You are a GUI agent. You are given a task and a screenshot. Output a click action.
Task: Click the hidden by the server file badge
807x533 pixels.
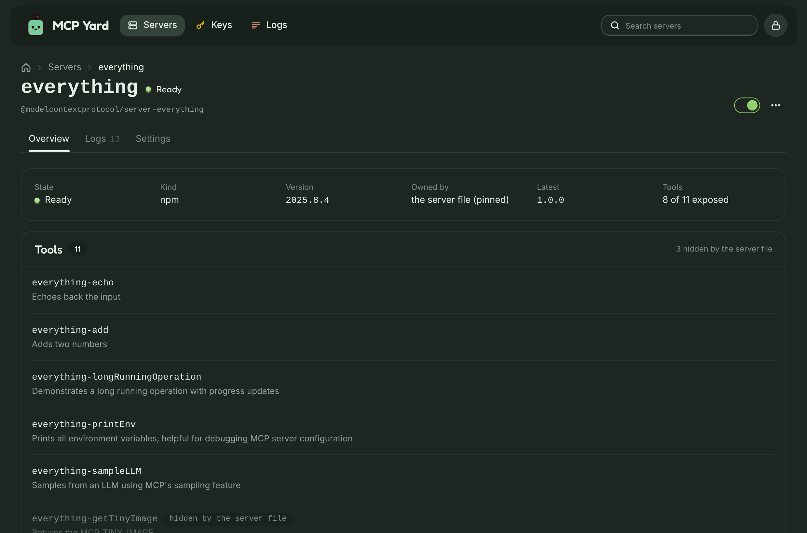point(228,518)
